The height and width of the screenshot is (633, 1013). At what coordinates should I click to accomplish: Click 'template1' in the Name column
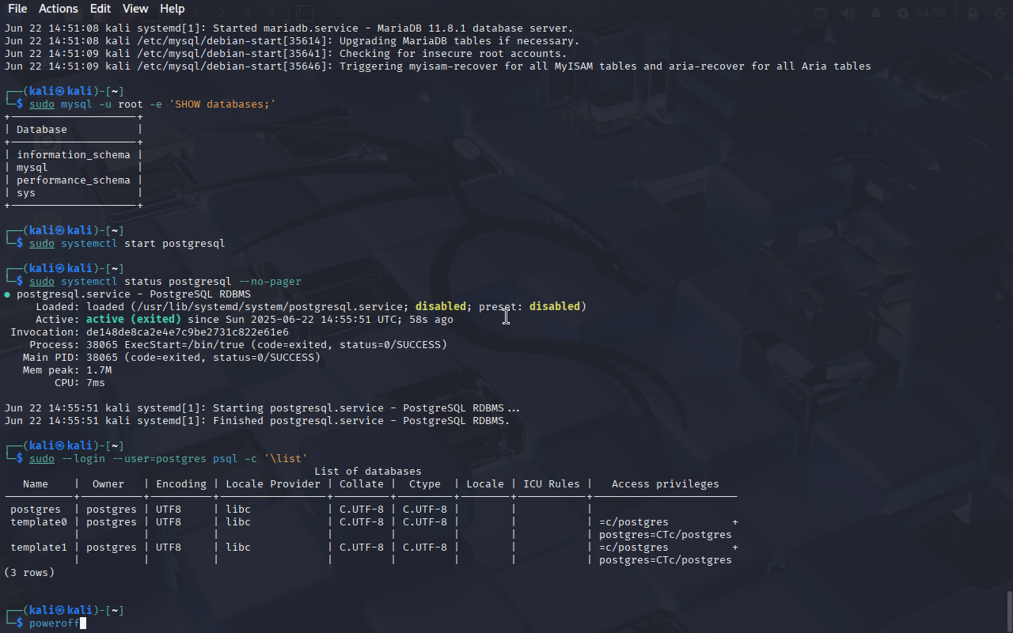click(x=39, y=548)
